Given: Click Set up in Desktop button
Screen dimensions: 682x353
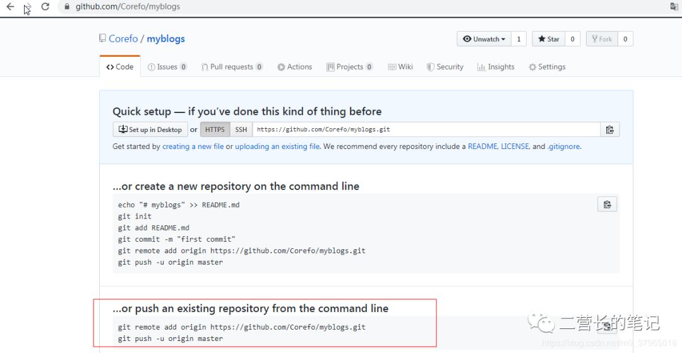Looking at the screenshot, I should pos(150,129).
